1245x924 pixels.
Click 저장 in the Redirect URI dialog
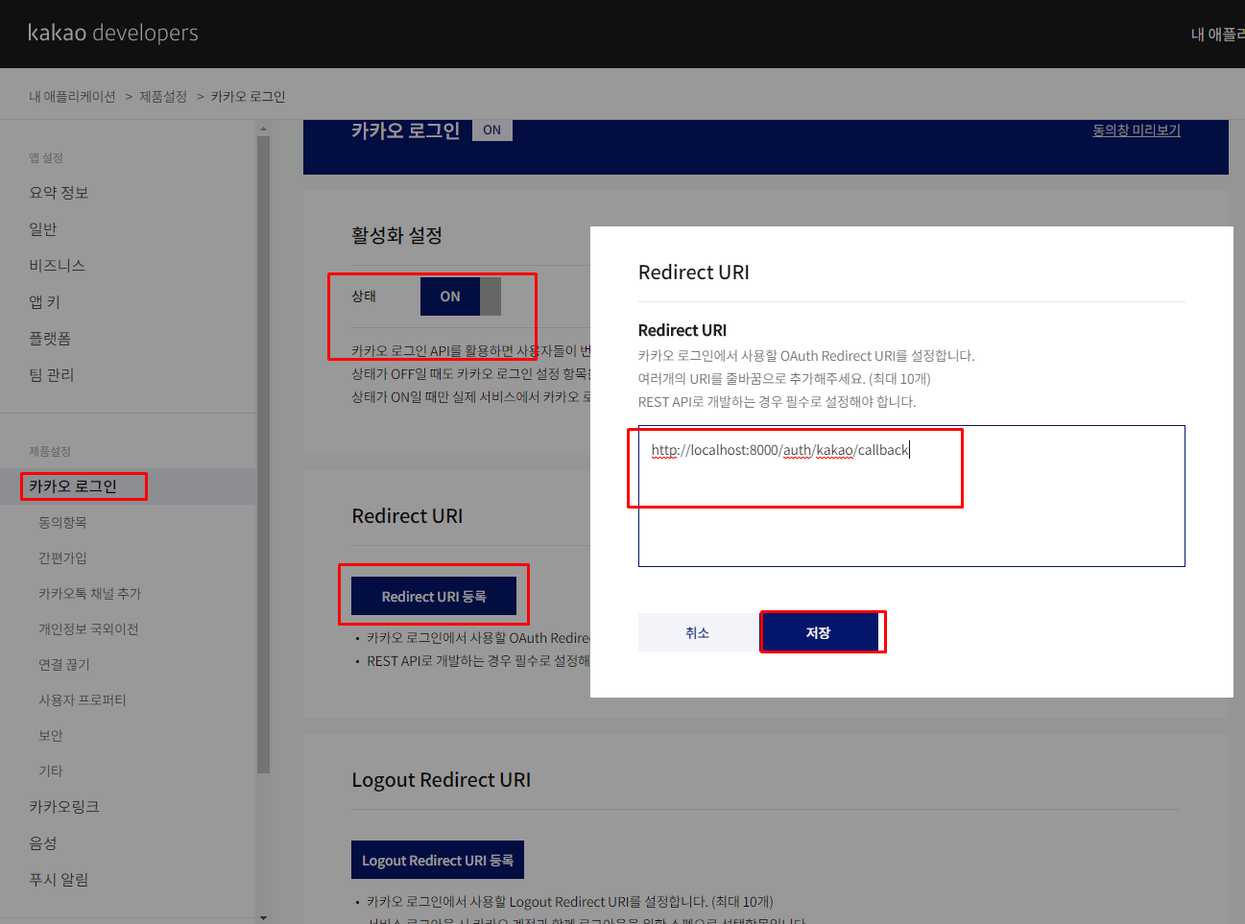tap(819, 632)
